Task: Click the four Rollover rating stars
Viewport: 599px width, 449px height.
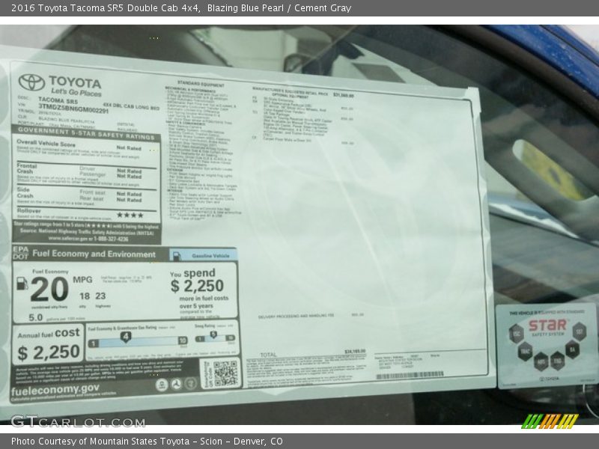Action: tap(130, 216)
